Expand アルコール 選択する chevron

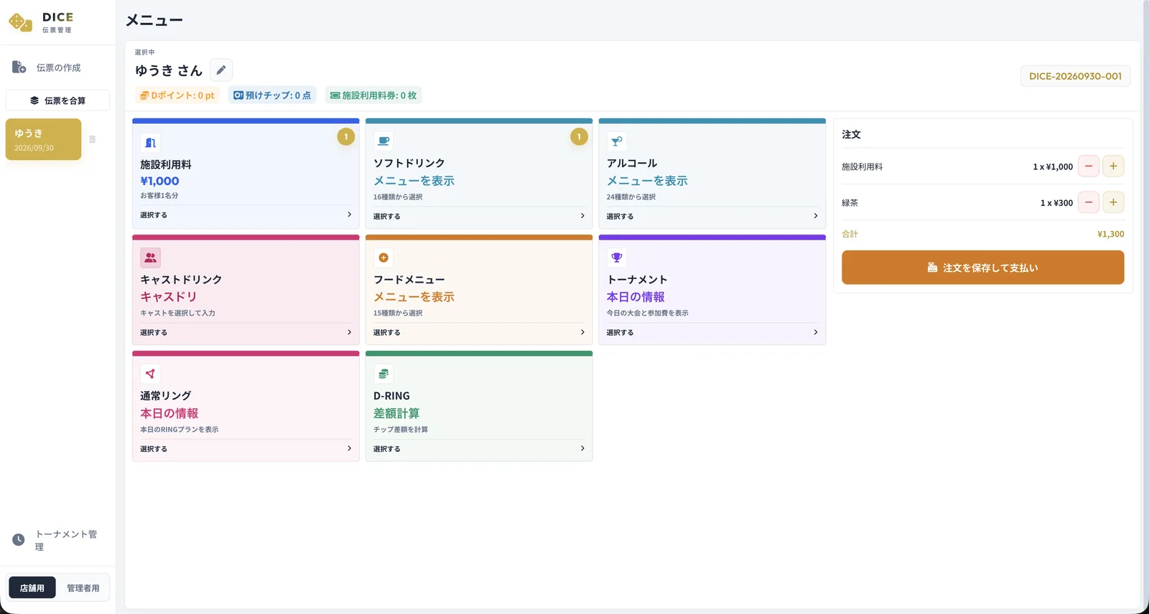click(816, 216)
